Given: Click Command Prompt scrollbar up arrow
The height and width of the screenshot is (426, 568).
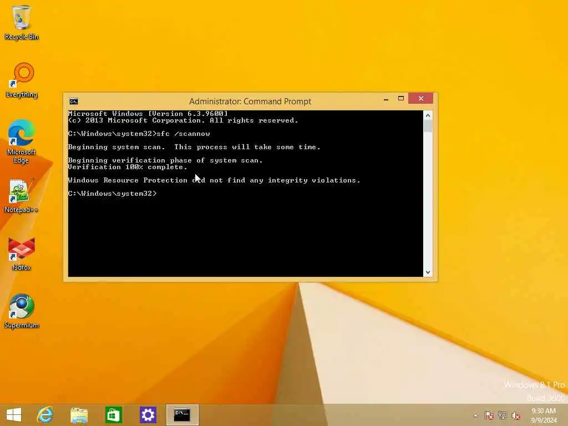Looking at the screenshot, I should pyautogui.click(x=428, y=115).
